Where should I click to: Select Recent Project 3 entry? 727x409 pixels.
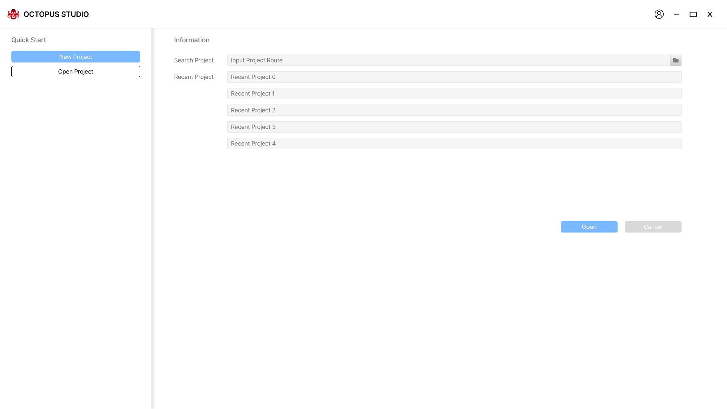tap(454, 127)
